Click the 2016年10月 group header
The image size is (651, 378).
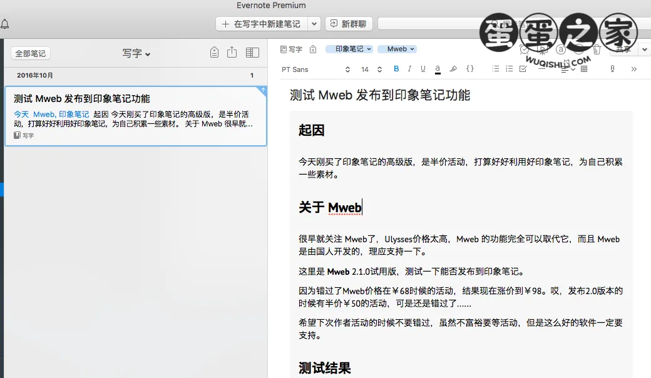point(35,76)
